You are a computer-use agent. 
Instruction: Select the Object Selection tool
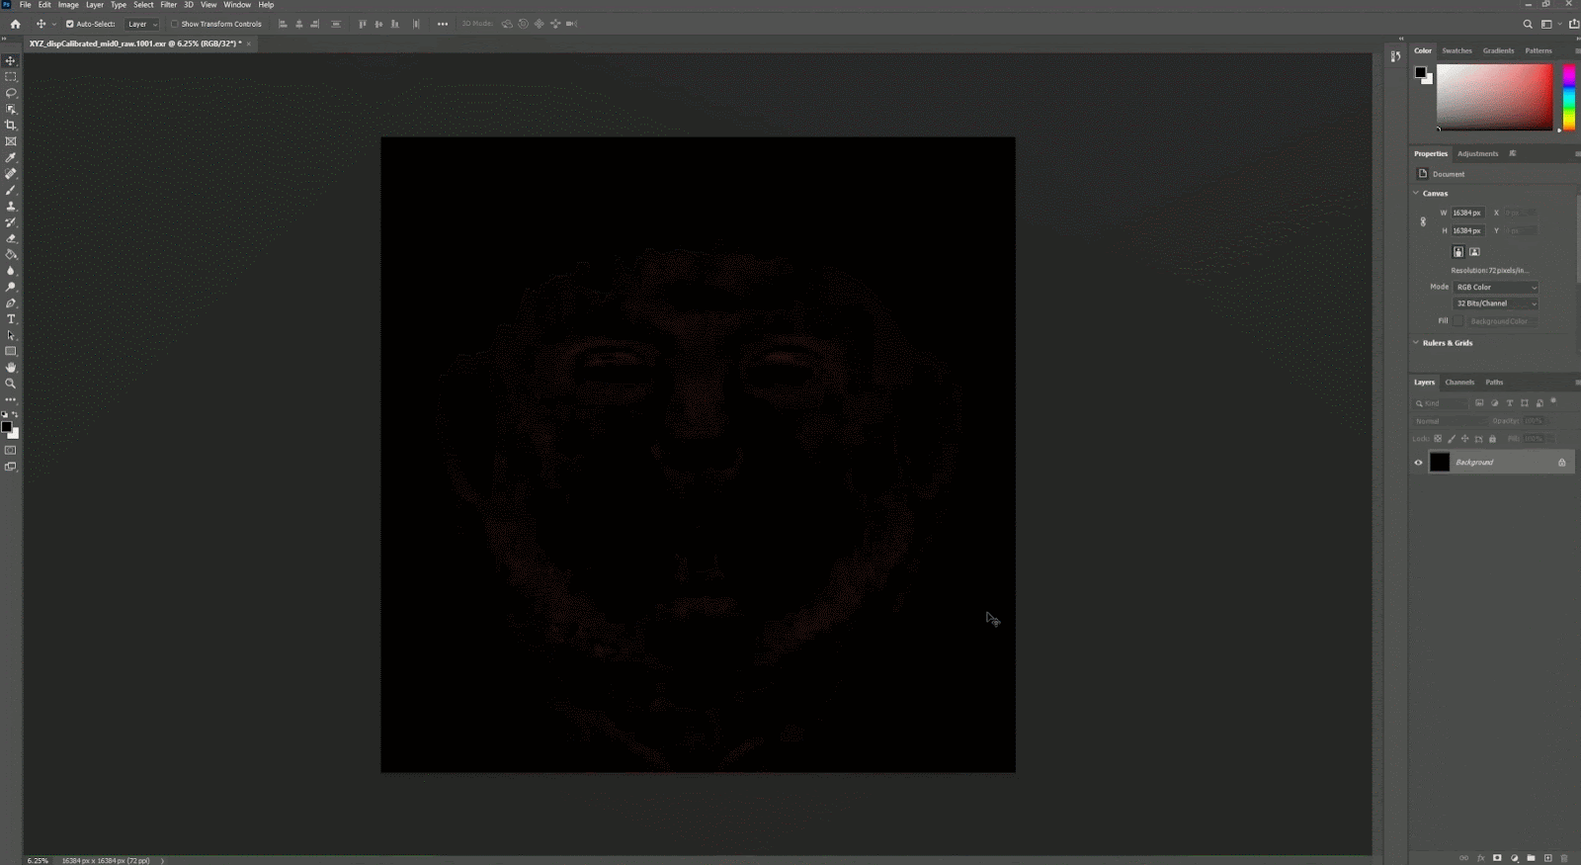[11, 109]
